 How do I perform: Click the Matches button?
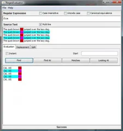coord(76,60)
